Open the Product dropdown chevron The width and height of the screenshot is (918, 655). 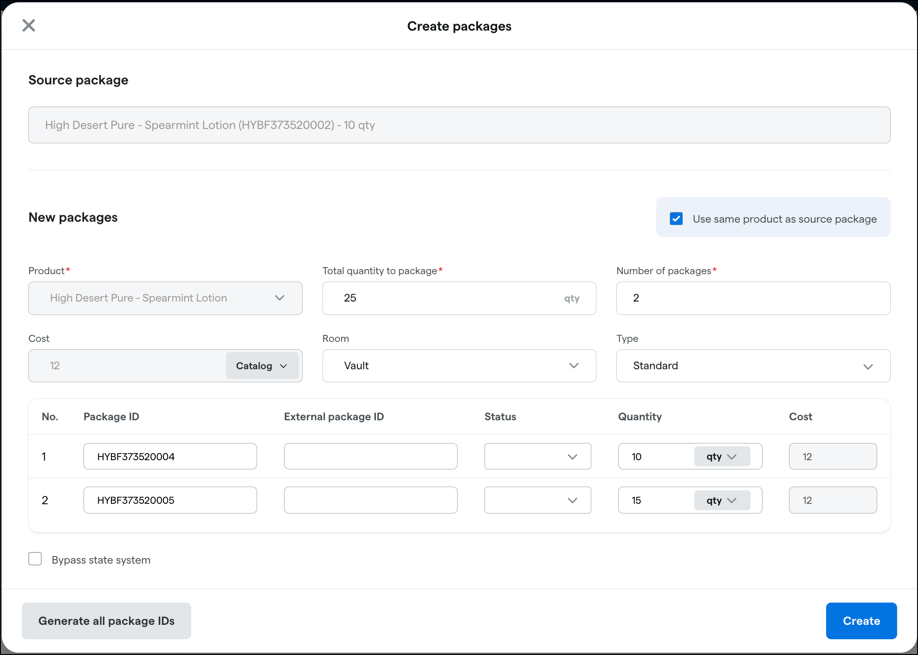click(x=280, y=298)
